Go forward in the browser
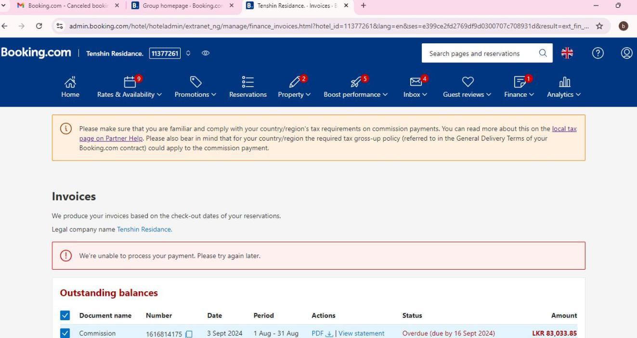Screen dimensions: 637x338 pyautogui.click(x=22, y=26)
